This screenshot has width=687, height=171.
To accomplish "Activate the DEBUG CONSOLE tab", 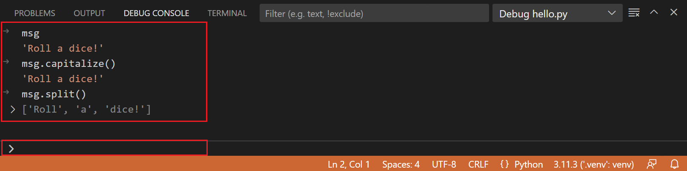I will coord(156,14).
